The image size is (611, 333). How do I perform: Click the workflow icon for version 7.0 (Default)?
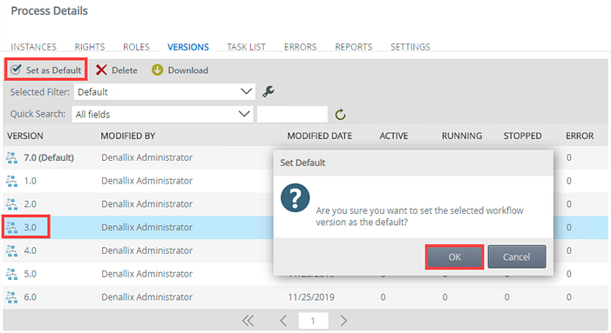tap(11, 157)
